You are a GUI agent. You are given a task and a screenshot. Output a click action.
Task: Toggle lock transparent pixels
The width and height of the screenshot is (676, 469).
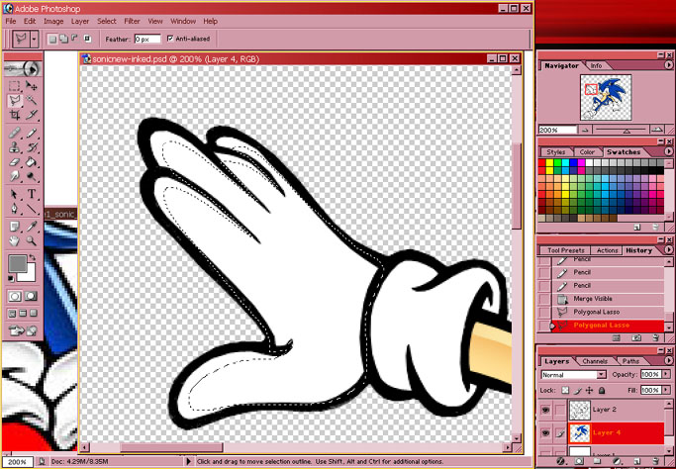(565, 390)
